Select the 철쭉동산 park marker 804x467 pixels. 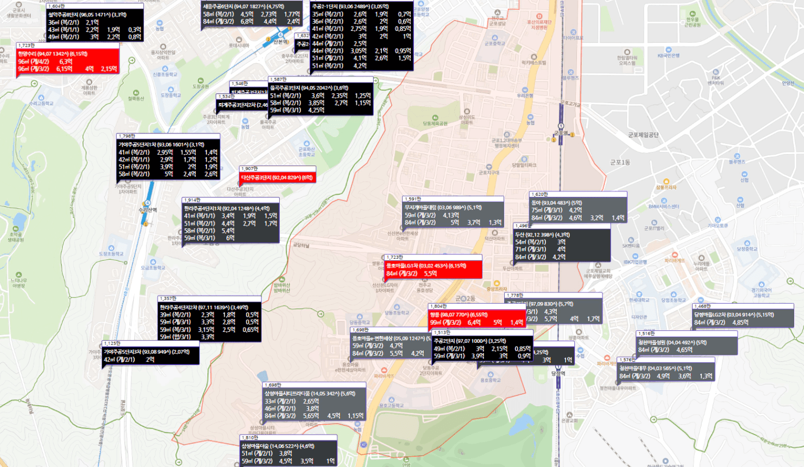[135, 93]
